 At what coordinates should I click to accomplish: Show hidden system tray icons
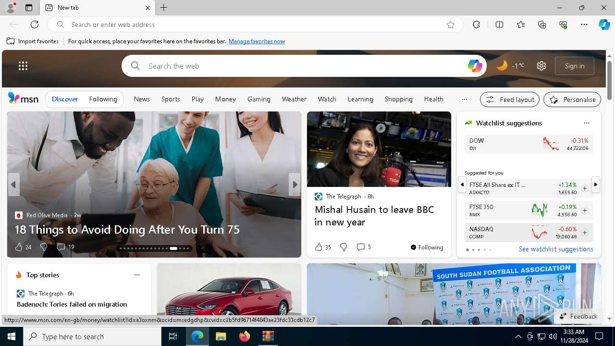pos(518,336)
